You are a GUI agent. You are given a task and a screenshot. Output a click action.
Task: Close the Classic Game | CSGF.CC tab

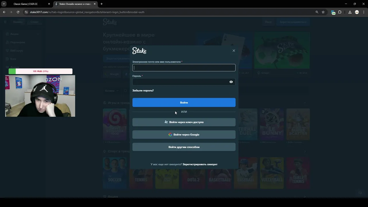49,4
